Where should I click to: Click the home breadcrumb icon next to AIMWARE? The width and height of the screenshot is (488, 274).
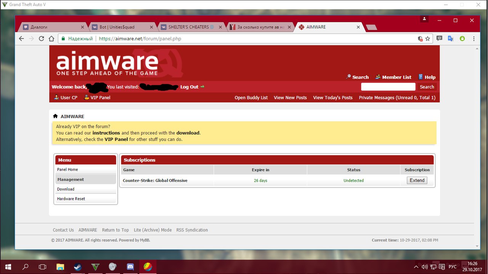[x=55, y=116]
